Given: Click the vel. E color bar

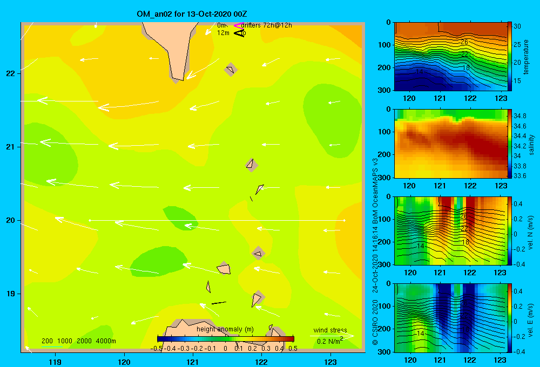Looking at the screenshot, I should pyautogui.click(x=510, y=318).
